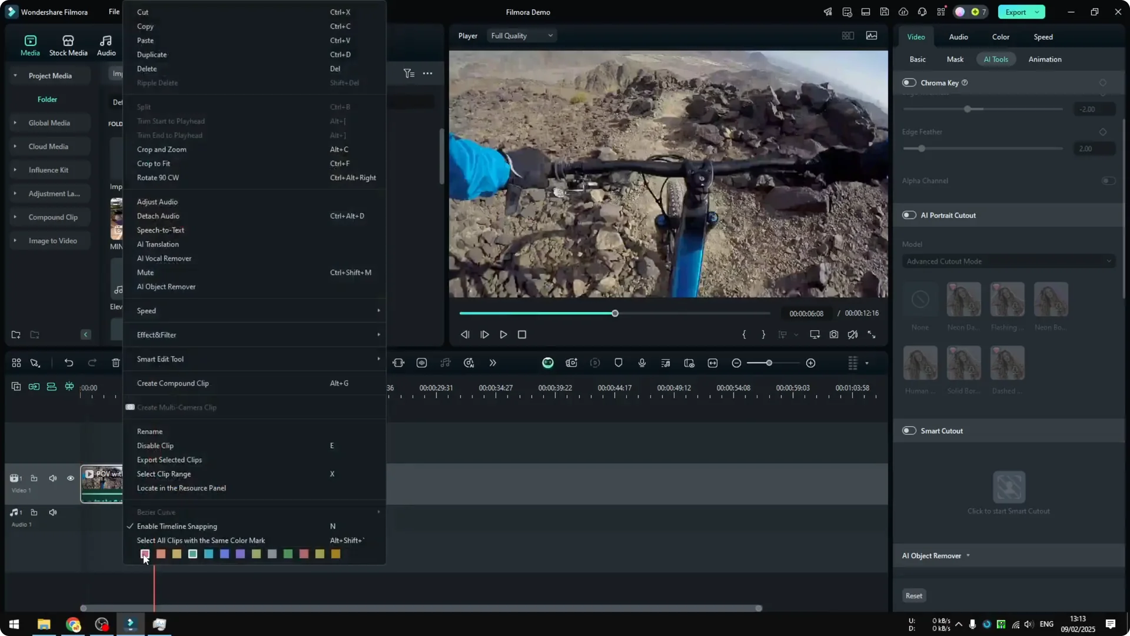Image resolution: width=1130 pixels, height=636 pixels.
Task: Choose Create Compound Clip from the menu
Action: tap(173, 383)
